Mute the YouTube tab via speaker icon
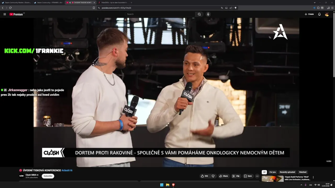The height and width of the screenshot is (188, 335). pyautogui.click(x=70, y=3)
